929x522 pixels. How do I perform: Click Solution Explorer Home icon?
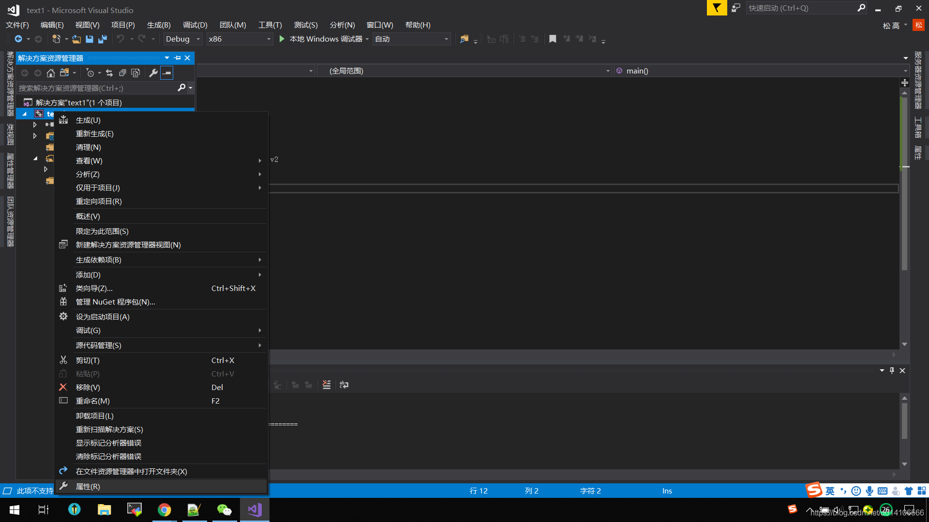(x=50, y=73)
